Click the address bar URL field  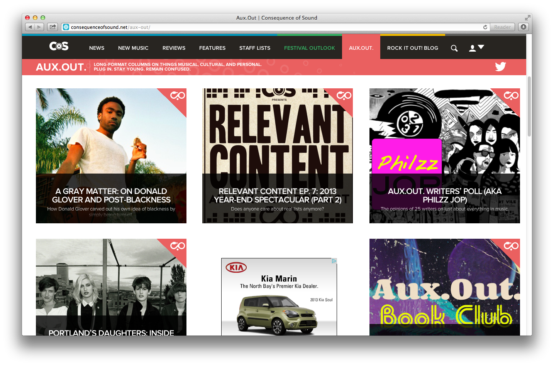point(276,27)
